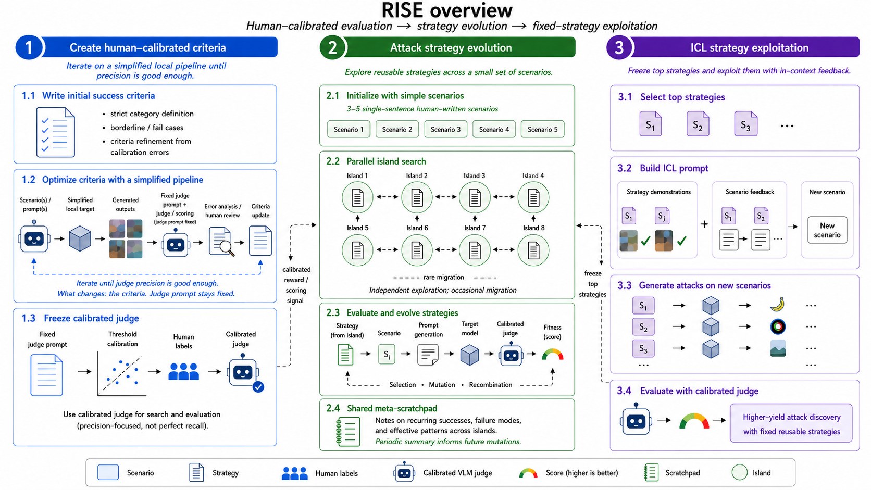The height and width of the screenshot is (490, 871).
Task: Click the 'Score (higher is better)' legend entry
Action: (x=568, y=473)
